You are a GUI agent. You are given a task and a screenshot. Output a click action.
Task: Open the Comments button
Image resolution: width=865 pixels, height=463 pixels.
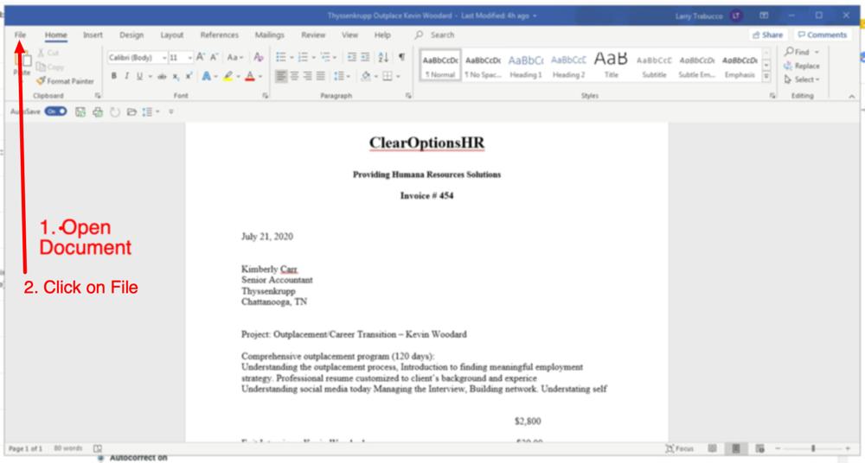point(822,35)
